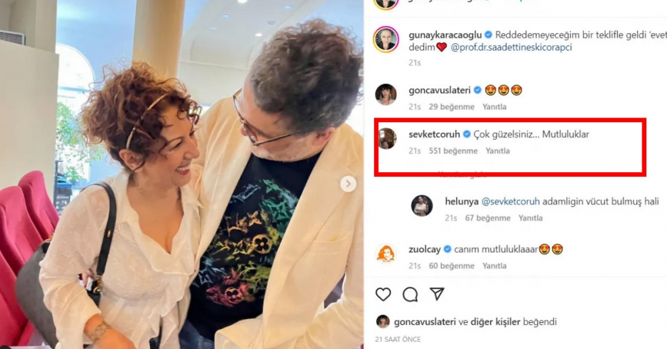667x349 pixels.
Task: Like the post with the heart icon
Action: (x=383, y=294)
